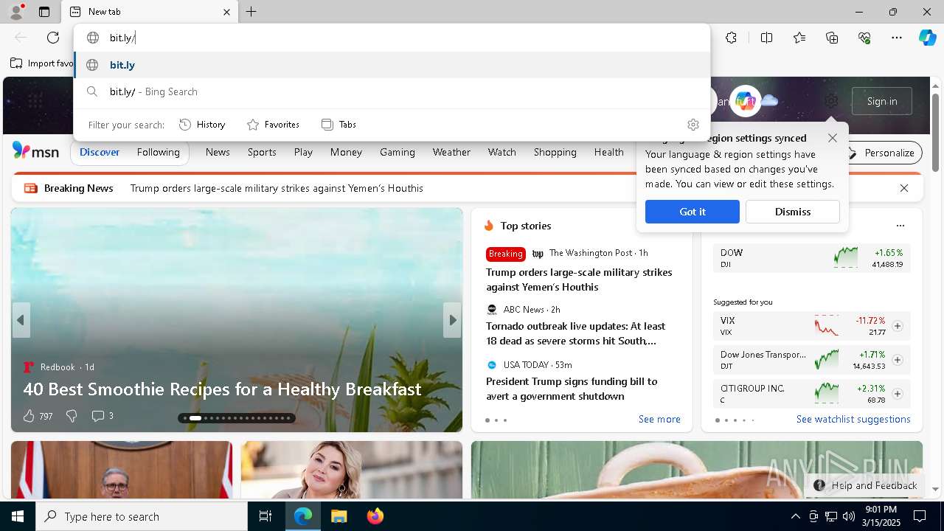Show previous story with left arrow
The width and height of the screenshot is (944, 531).
point(21,320)
